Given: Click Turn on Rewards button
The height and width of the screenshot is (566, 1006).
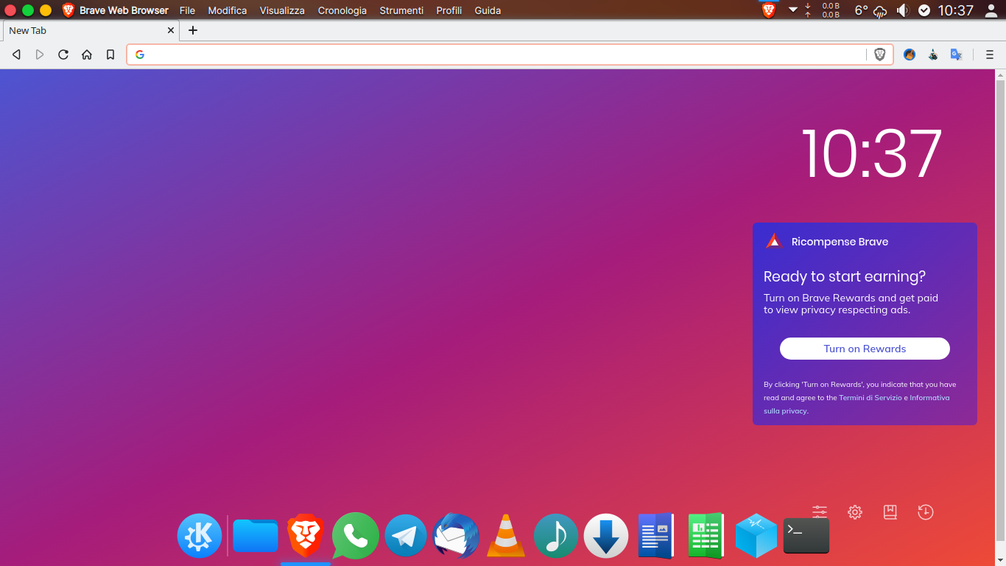Looking at the screenshot, I should (865, 349).
